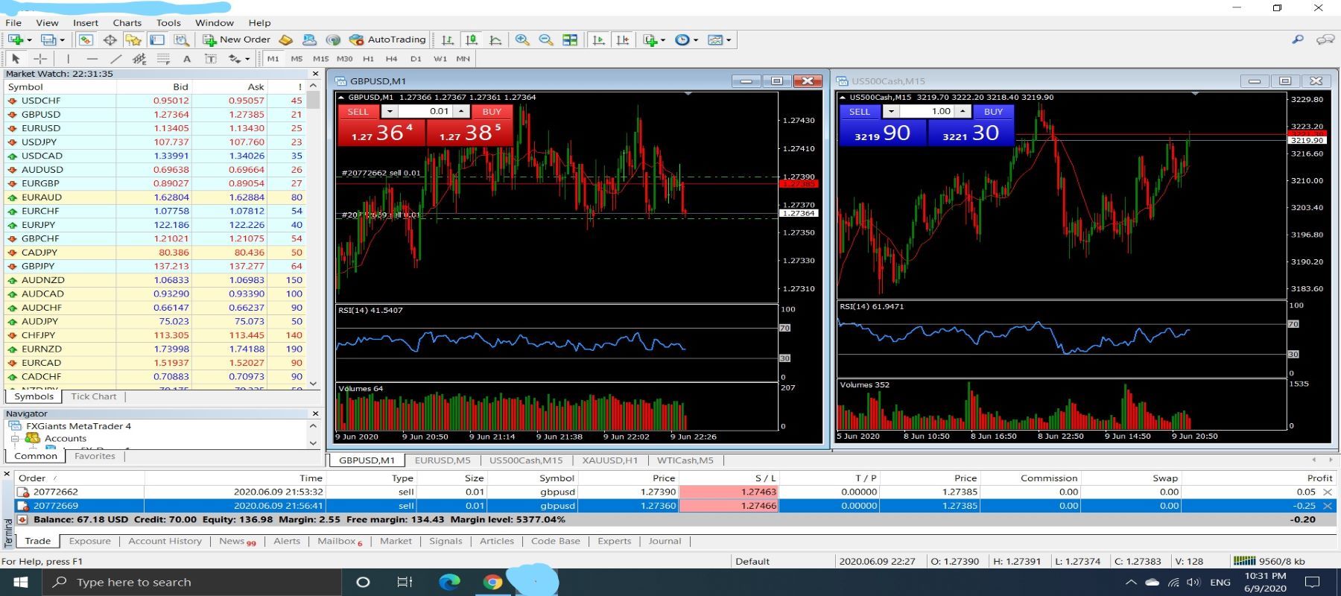Zoom out on the chart
Screen dimensions: 1341x596
546,39
